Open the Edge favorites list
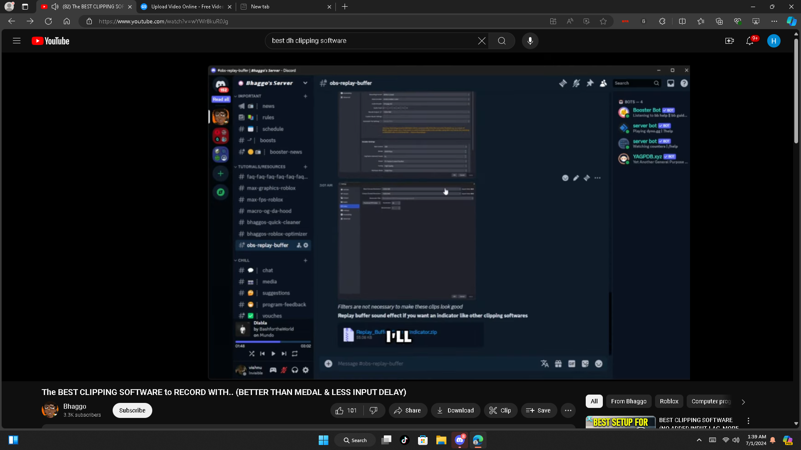 click(701, 21)
